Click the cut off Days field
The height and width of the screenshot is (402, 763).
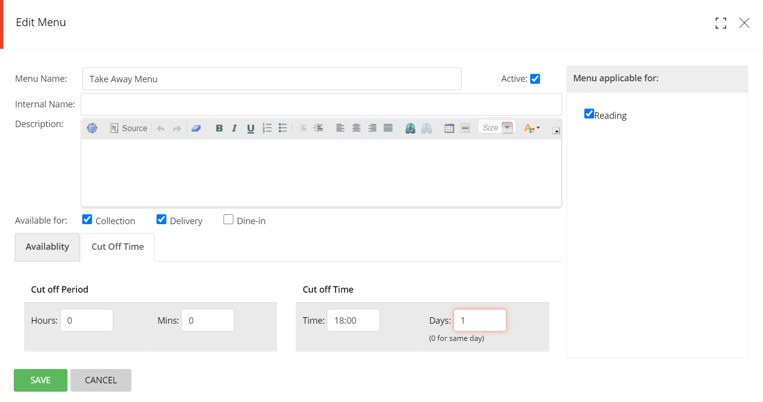click(x=480, y=320)
